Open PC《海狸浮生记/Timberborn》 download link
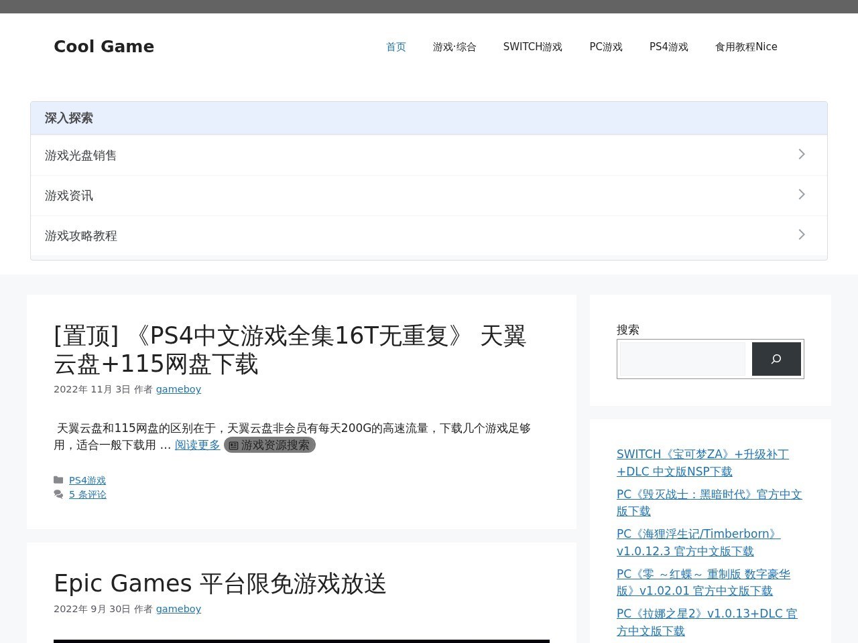The height and width of the screenshot is (643, 858). click(x=698, y=543)
